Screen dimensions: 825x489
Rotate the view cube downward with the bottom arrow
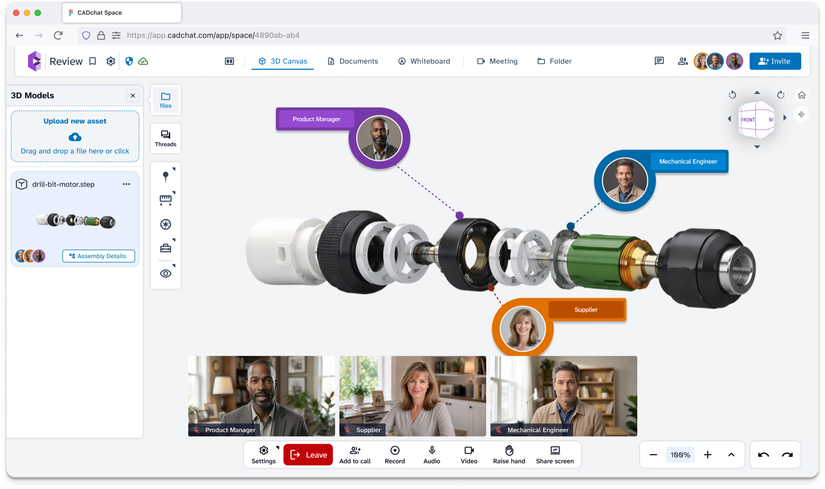tap(757, 147)
